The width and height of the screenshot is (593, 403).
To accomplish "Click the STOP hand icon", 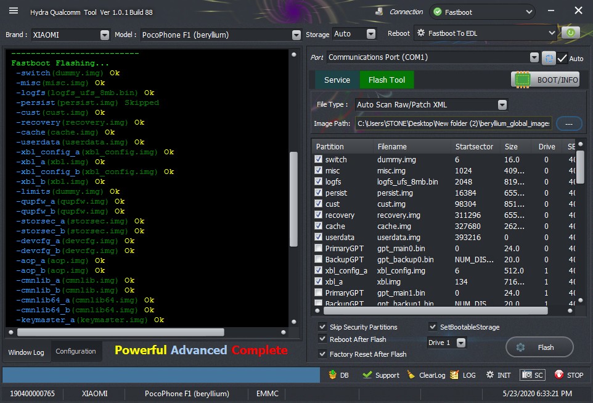I will point(558,375).
